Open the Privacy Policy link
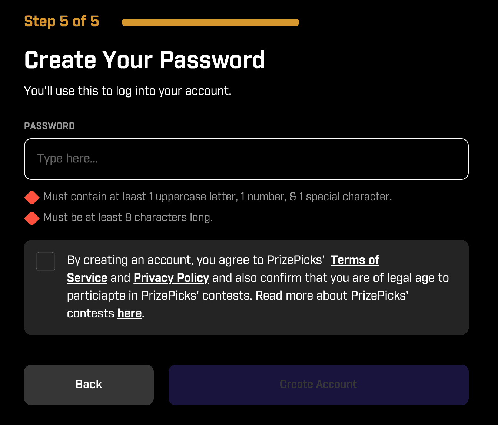 click(x=171, y=278)
